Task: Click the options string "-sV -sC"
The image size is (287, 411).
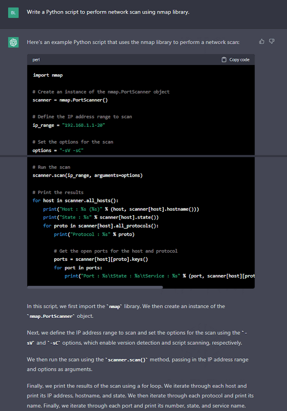Action: (71, 151)
